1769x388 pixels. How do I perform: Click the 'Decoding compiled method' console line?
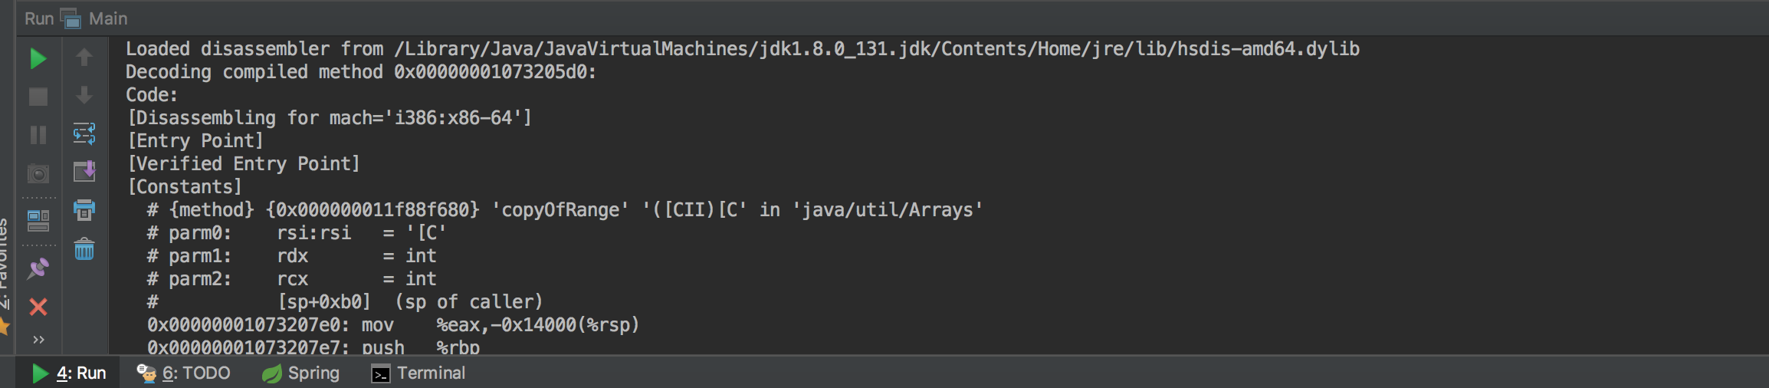point(360,72)
